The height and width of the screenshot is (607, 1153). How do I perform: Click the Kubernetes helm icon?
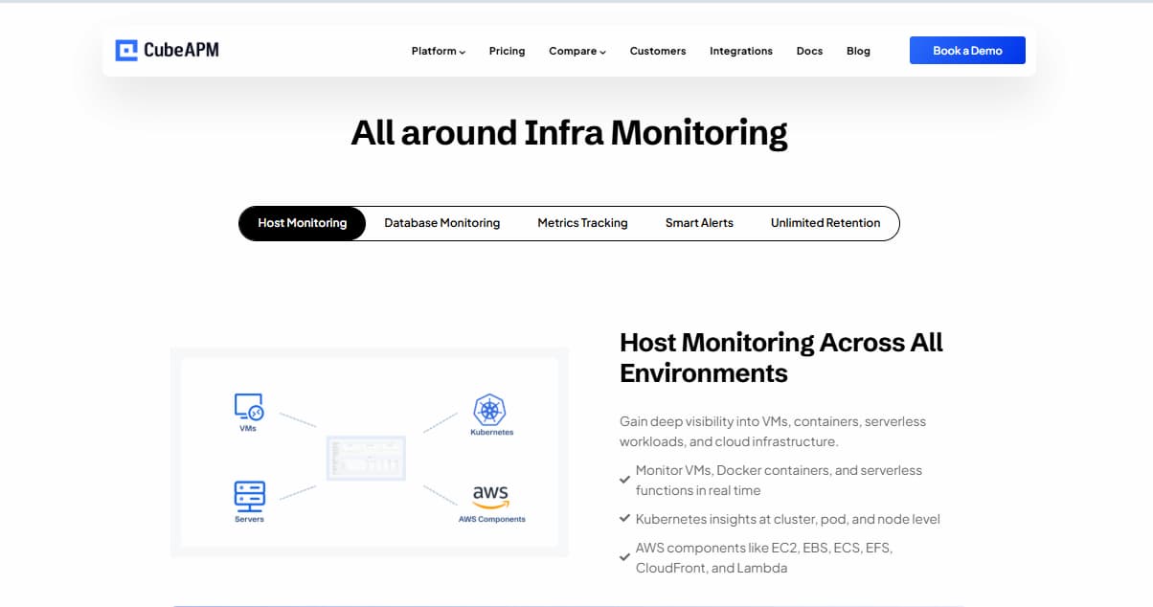click(x=490, y=408)
